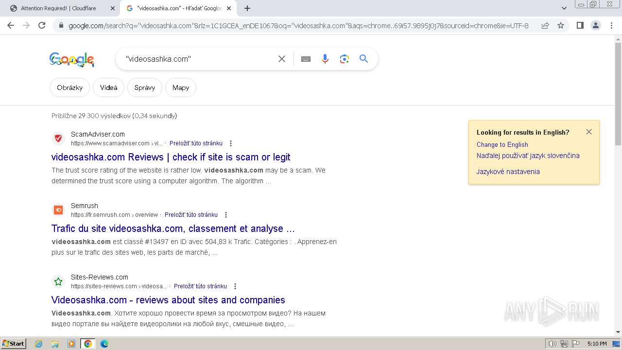Open videosashka.com Reviews scam or legit result
622x350 pixels.
click(171, 157)
